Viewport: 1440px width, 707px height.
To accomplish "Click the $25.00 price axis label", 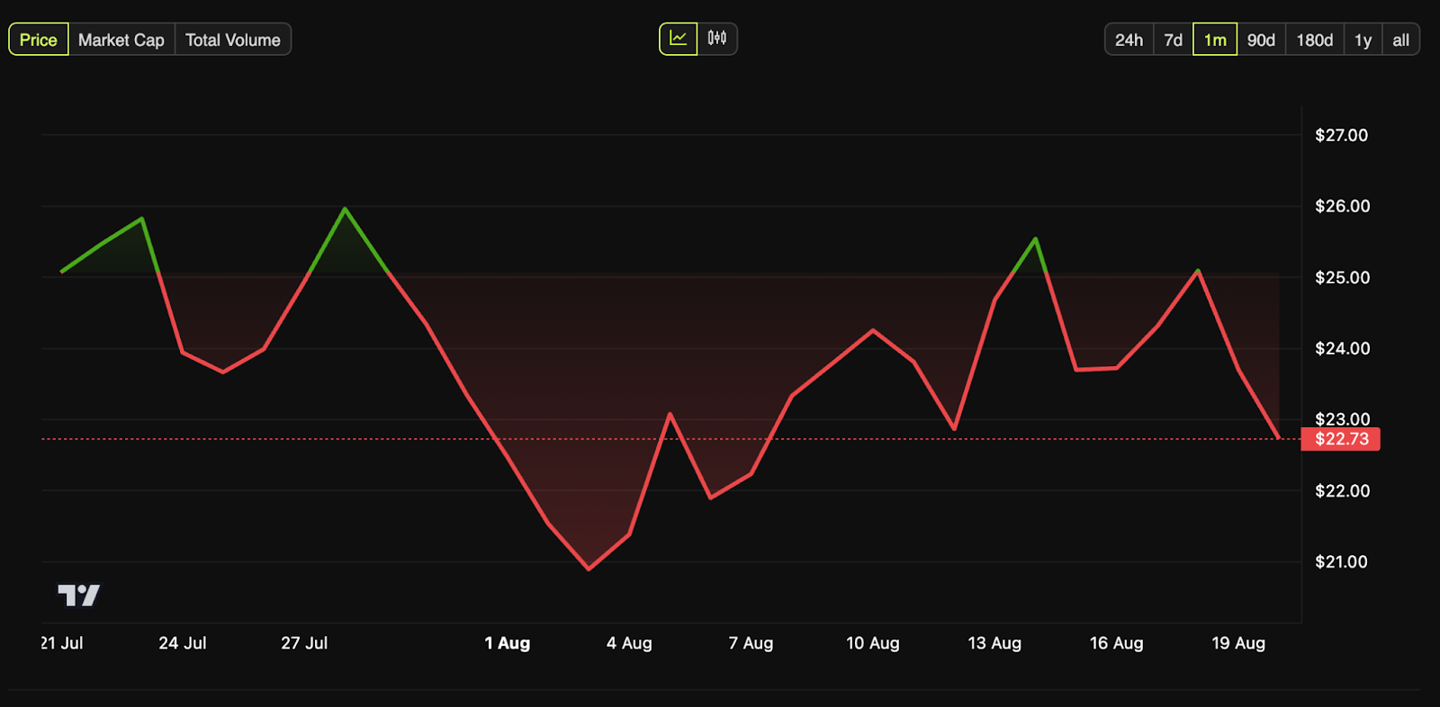I will point(1342,277).
